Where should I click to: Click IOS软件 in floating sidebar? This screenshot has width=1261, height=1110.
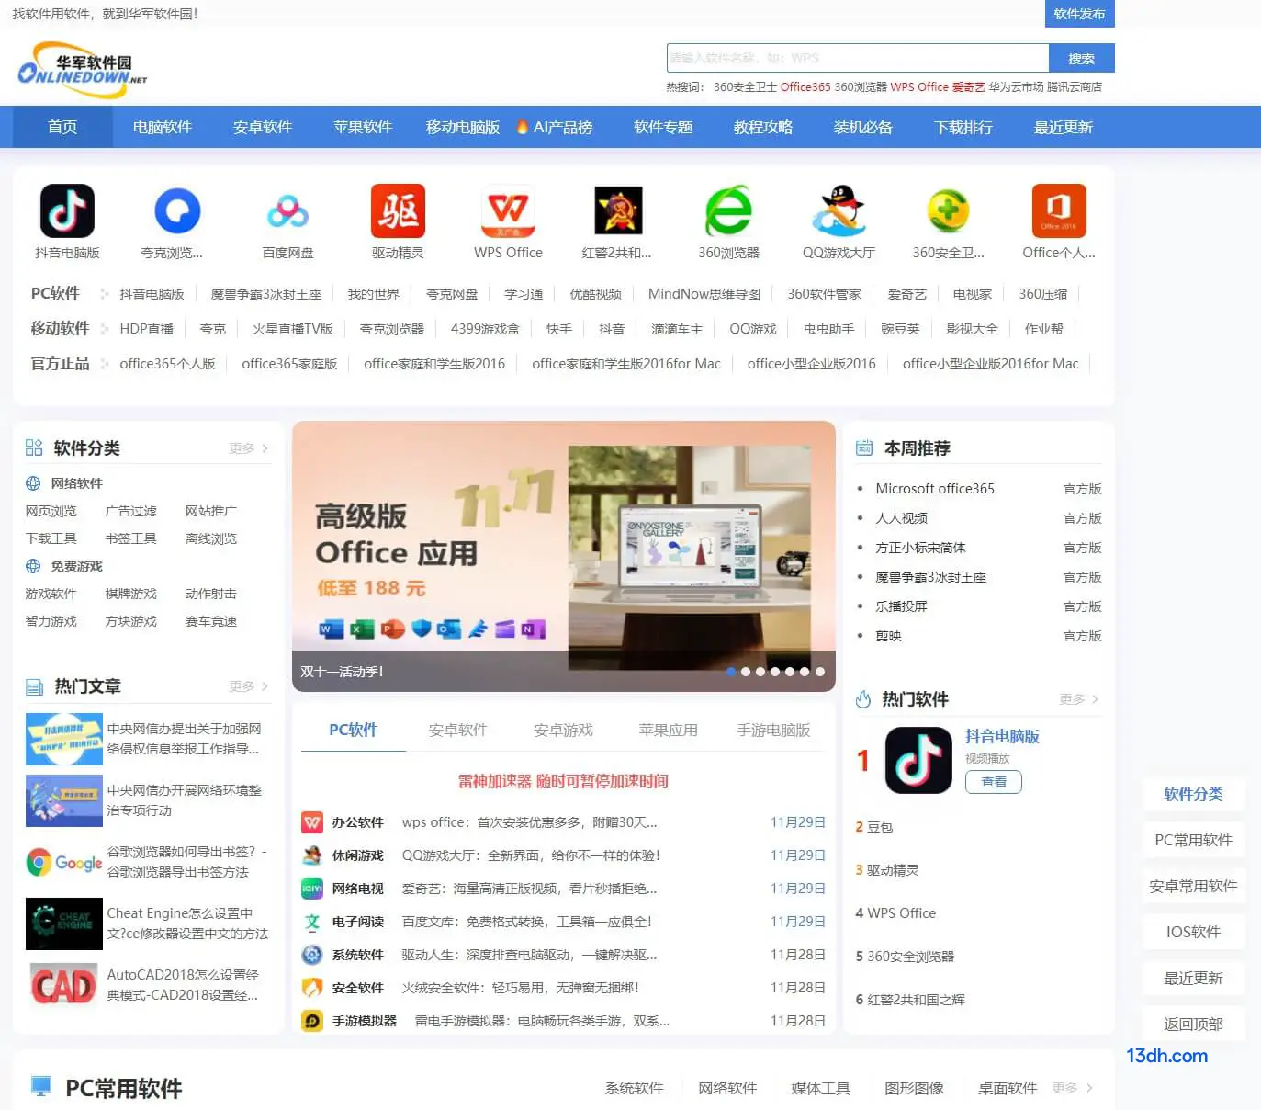(x=1193, y=932)
